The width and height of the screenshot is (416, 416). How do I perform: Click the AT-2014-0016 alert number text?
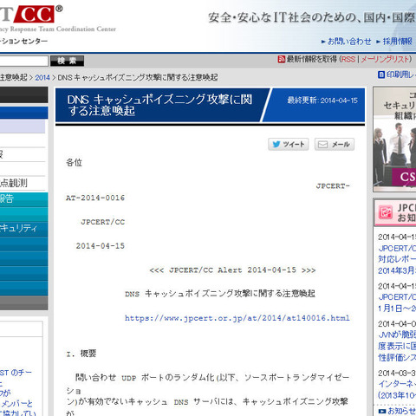95,198
